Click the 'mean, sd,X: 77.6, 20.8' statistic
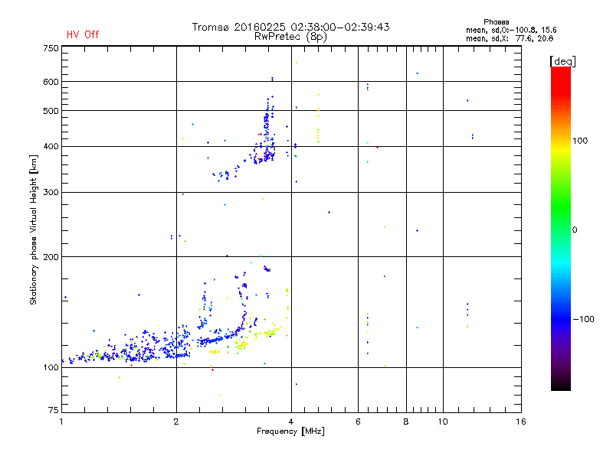 pyautogui.click(x=510, y=38)
